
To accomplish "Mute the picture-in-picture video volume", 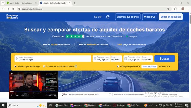I will [x=22, y=95].
